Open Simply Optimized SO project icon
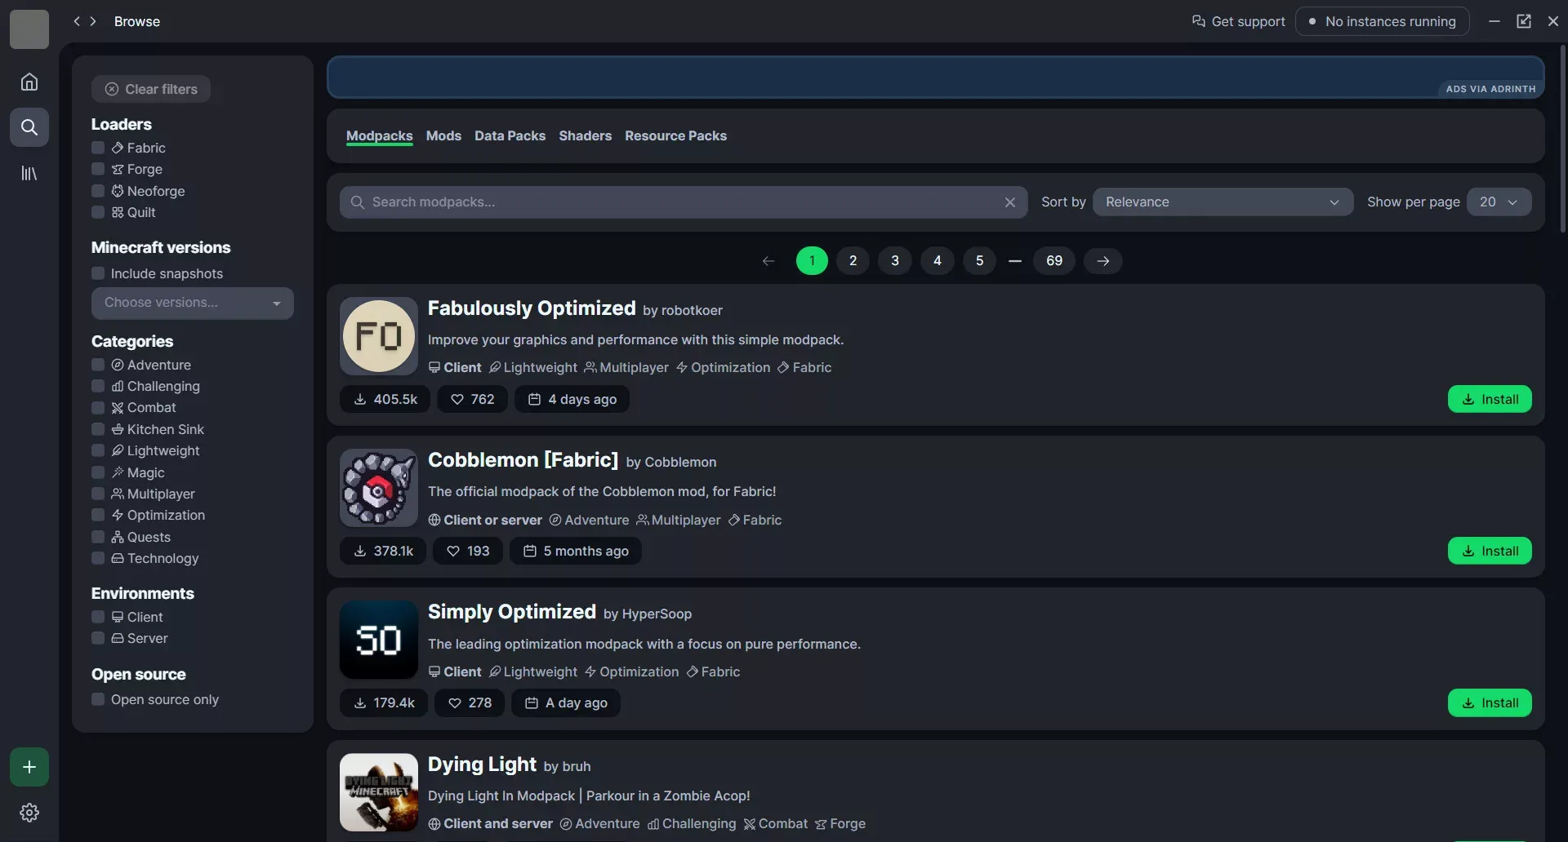1568x842 pixels. click(379, 640)
